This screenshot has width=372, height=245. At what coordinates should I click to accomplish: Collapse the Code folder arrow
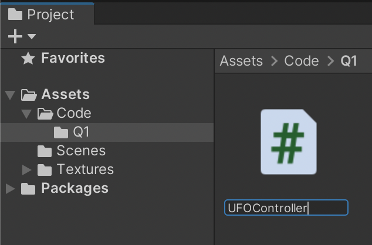click(26, 114)
